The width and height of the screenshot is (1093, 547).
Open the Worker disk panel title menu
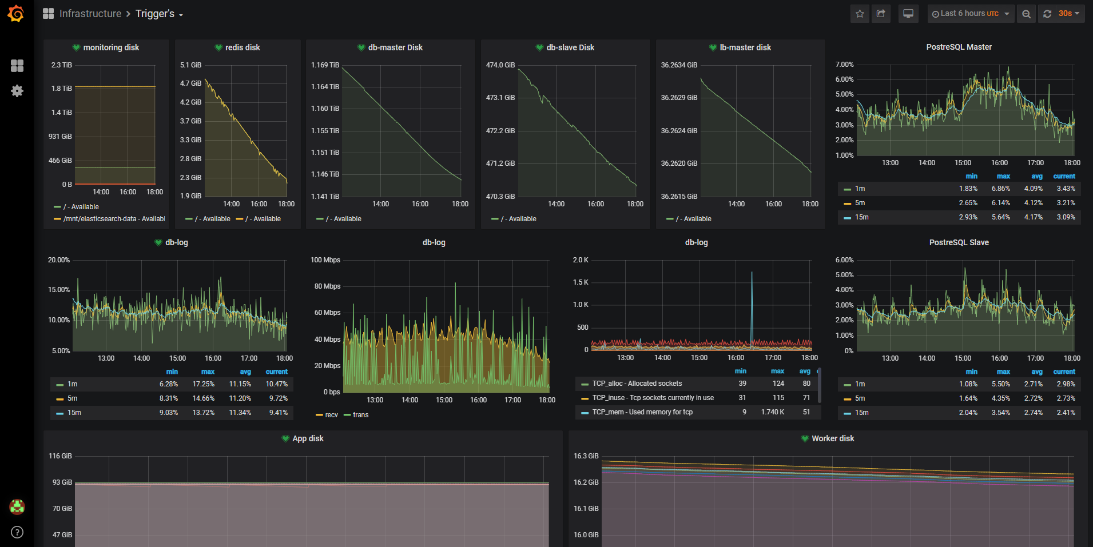point(832,438)
